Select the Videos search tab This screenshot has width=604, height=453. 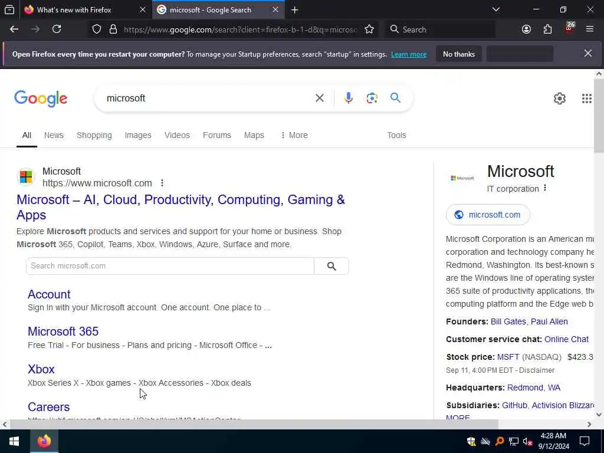tap(177, 135)
